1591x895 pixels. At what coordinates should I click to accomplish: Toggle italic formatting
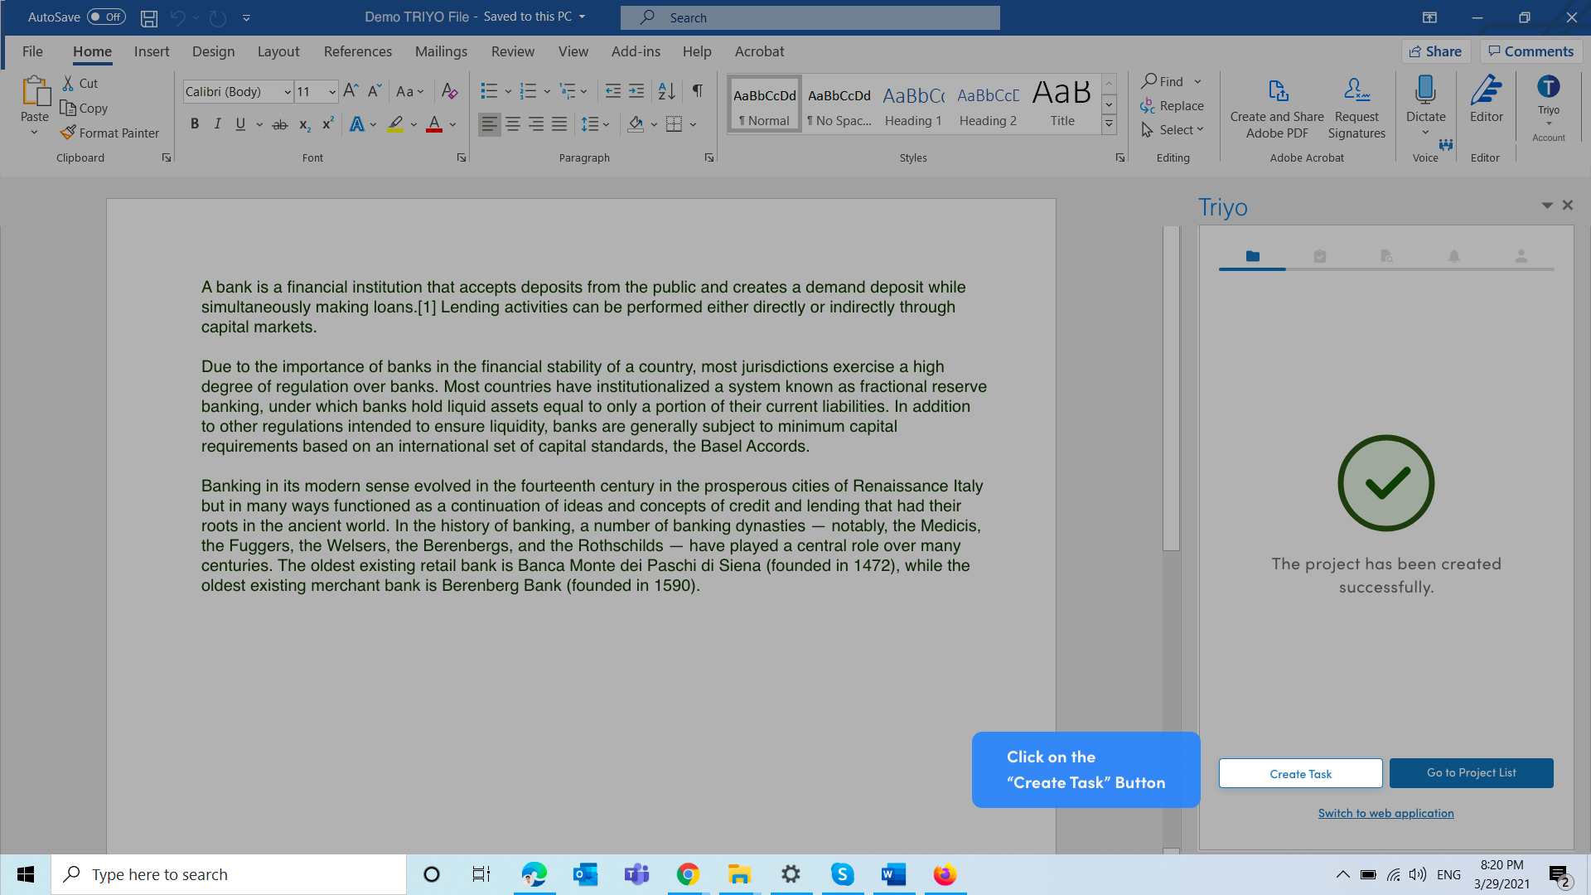coord(217,124)
